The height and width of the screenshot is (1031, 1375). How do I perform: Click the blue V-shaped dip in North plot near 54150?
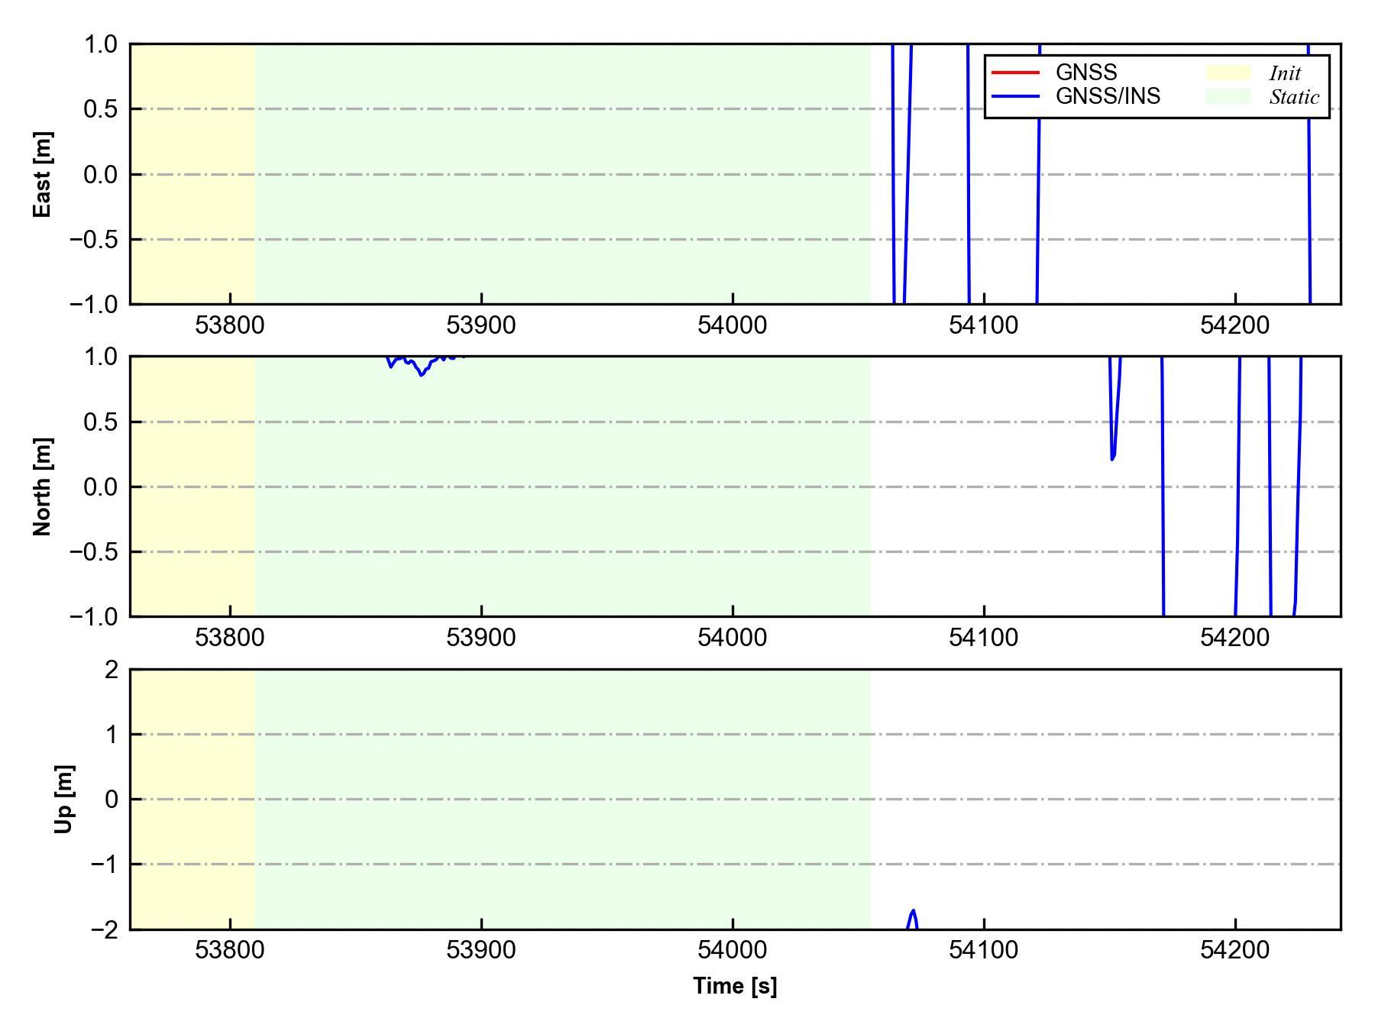coord(1112,455)
